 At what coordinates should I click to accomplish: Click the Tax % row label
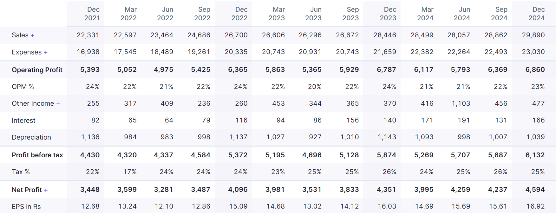click(21, 172)
